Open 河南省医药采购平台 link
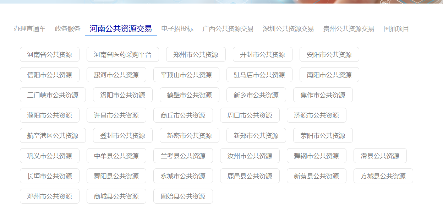 click(123, 55)
